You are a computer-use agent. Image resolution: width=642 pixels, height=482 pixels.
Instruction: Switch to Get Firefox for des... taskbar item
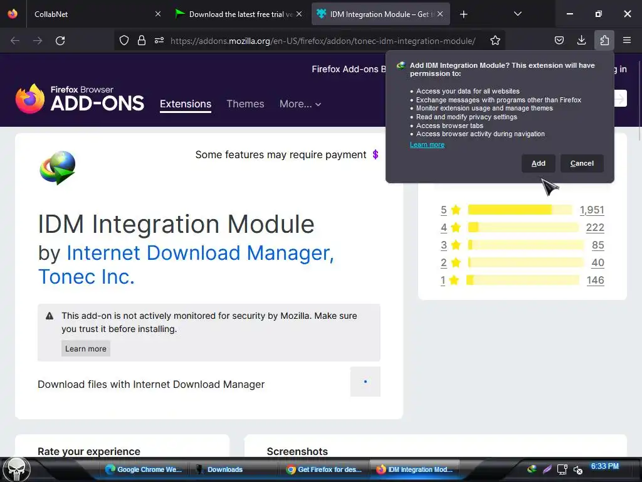pos(324,469)
